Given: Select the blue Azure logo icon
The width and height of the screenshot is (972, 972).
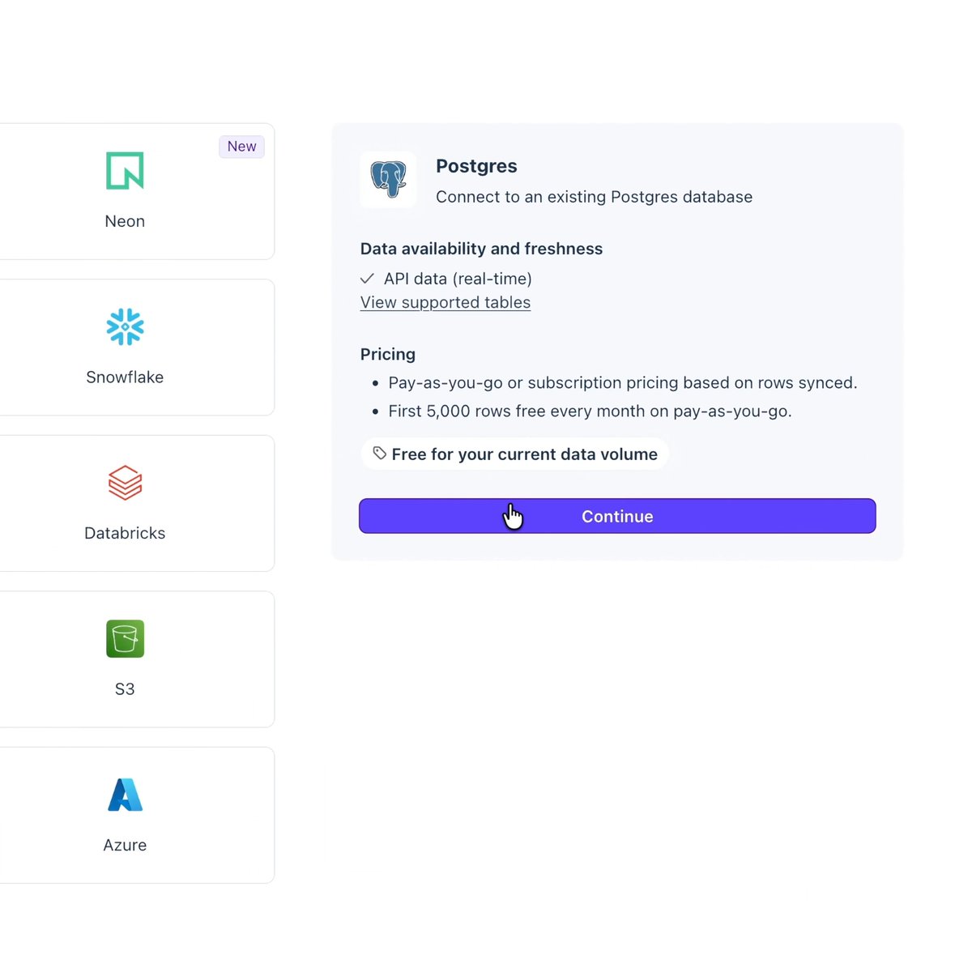Looking at the screenshot, I should [x=125, y=795].
